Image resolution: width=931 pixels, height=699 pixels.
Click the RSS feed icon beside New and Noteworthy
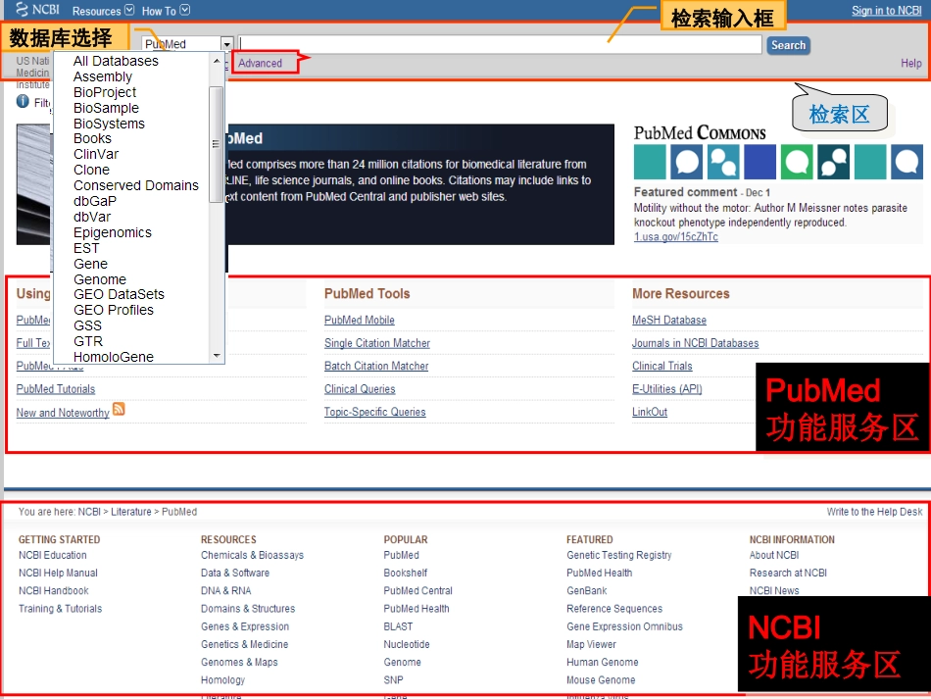pyautogui.click(x=119, y=409)
